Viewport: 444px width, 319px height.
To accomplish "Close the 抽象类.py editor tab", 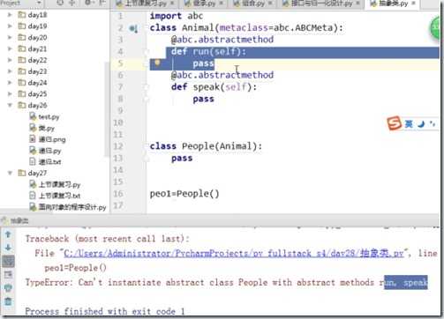I will pyautogui.click(x=413, y=4).
